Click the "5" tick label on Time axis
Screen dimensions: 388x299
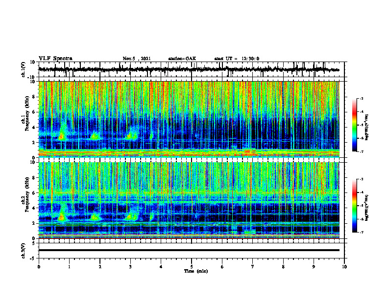pyautogui.click(x=192, y=267)
